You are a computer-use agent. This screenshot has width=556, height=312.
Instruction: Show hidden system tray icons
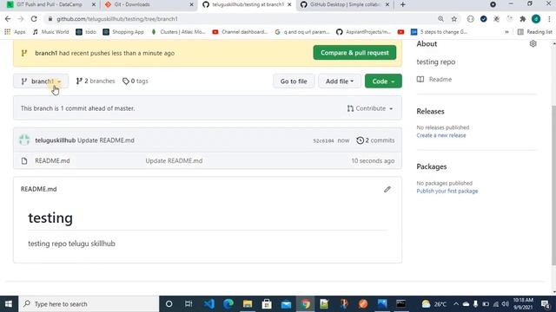455,304
